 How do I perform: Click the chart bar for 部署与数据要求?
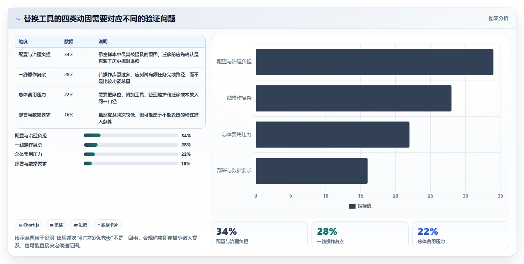[x=312, y=171]
